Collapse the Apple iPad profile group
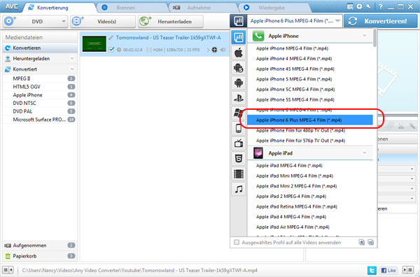The height and width of the screenshot is (277, 420). tap(364, 152)
